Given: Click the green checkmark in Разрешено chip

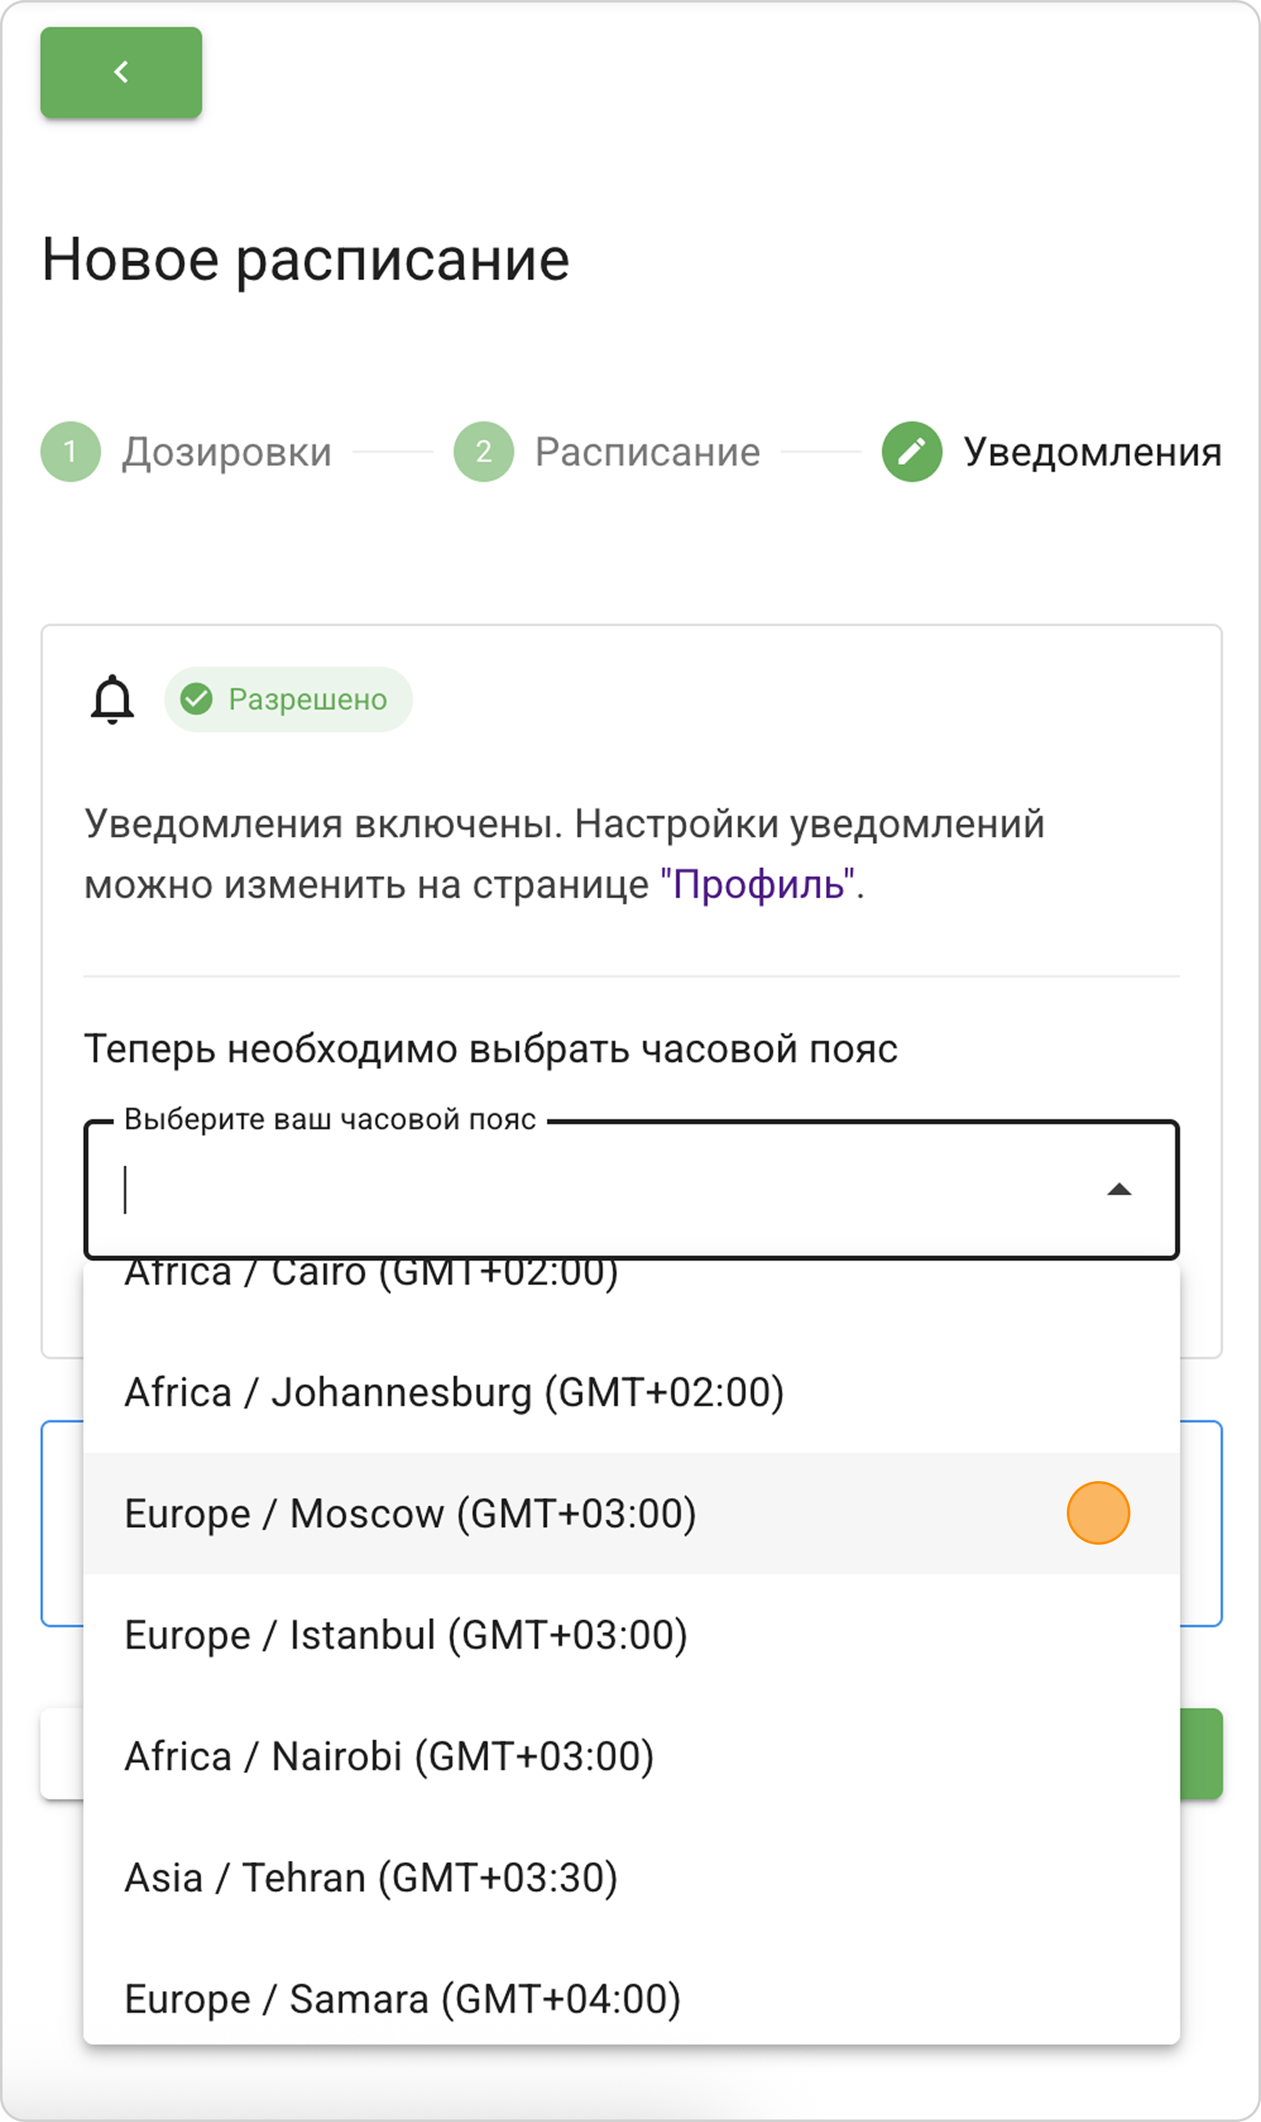Looking at the screenshot, I should (196, 699).
